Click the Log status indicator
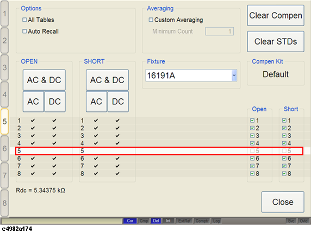Image resolution: width=311 pixels, height=233 pixels. pyautogui.click(x=216, y=221)
